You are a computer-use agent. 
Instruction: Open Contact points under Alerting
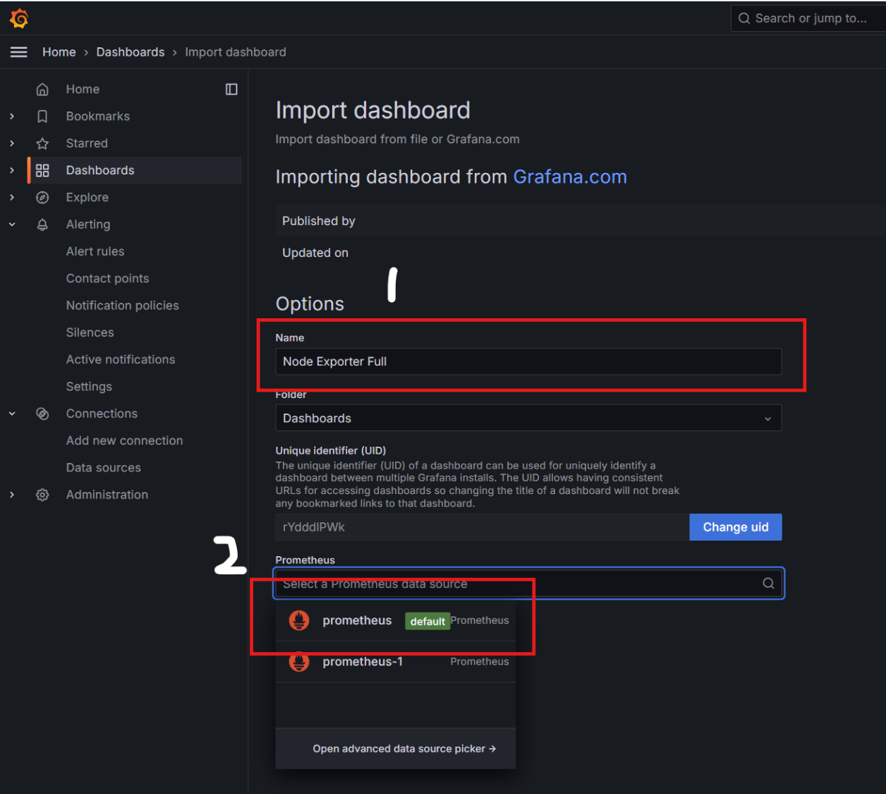coord(108,279)
